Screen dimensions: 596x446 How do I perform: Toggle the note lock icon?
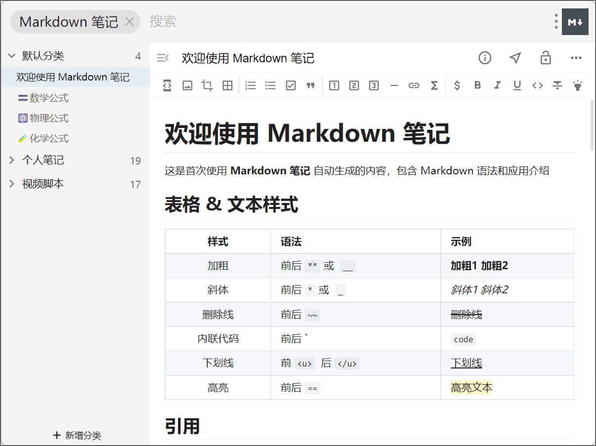coord(546,58)
